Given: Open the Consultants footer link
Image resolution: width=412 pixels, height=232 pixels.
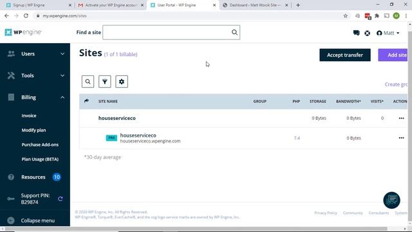Looking at the screenshot, I should pyautogui.click(x=379, y=213).
